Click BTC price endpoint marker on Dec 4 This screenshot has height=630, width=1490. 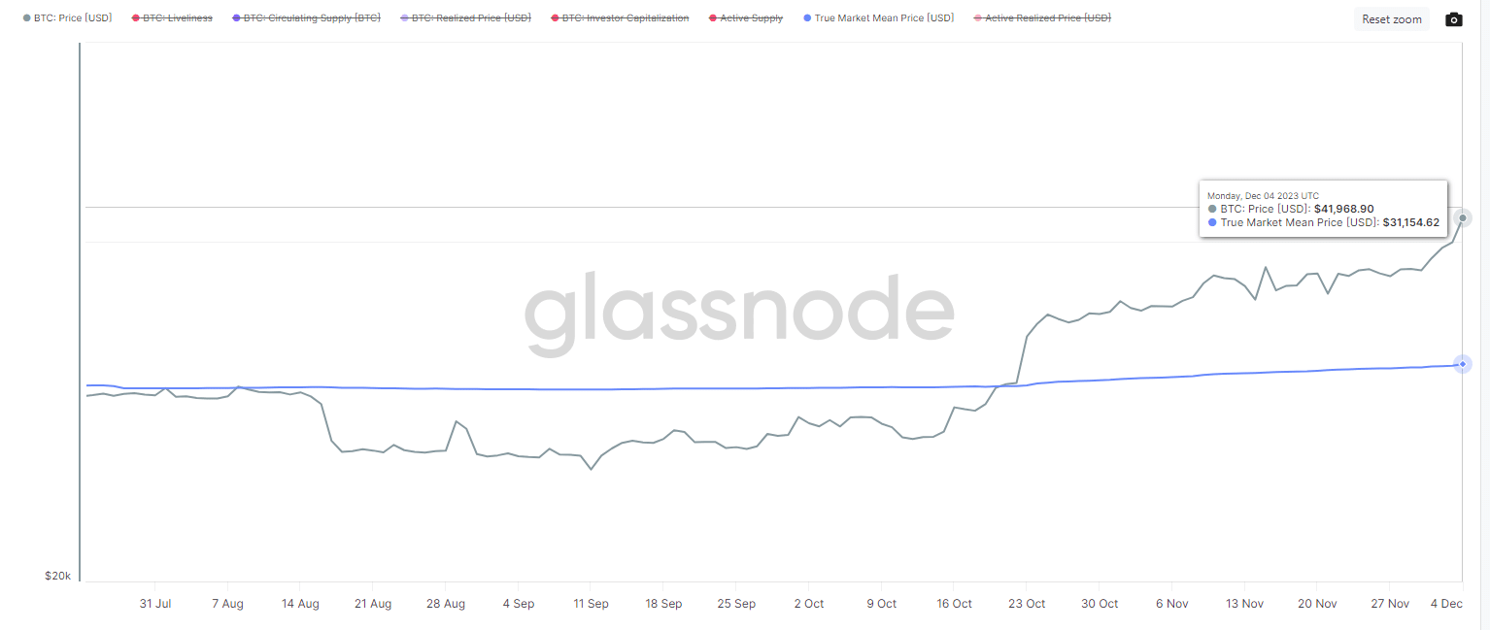[x=1462, y=218]
